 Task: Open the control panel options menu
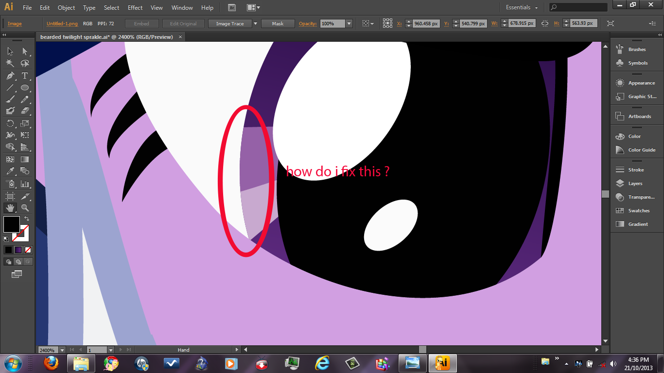[652, 23]
